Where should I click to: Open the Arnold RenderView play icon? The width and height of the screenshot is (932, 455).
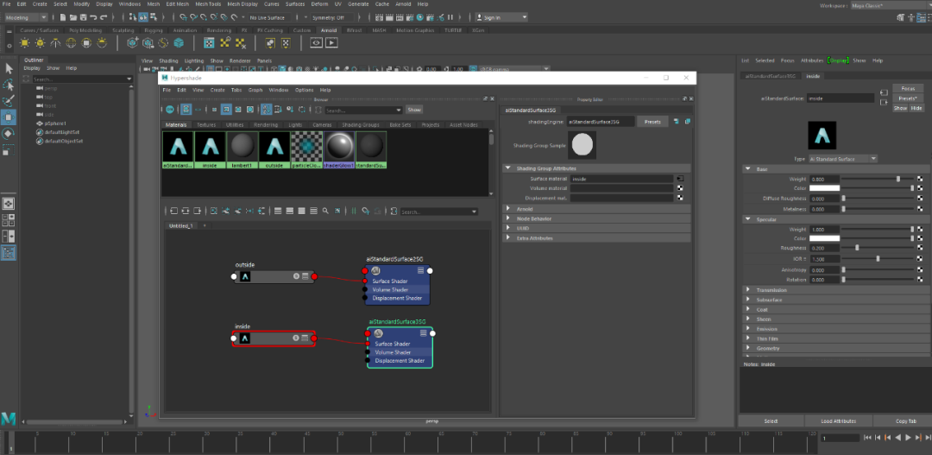pyautogui.click(x=331, y=43)
